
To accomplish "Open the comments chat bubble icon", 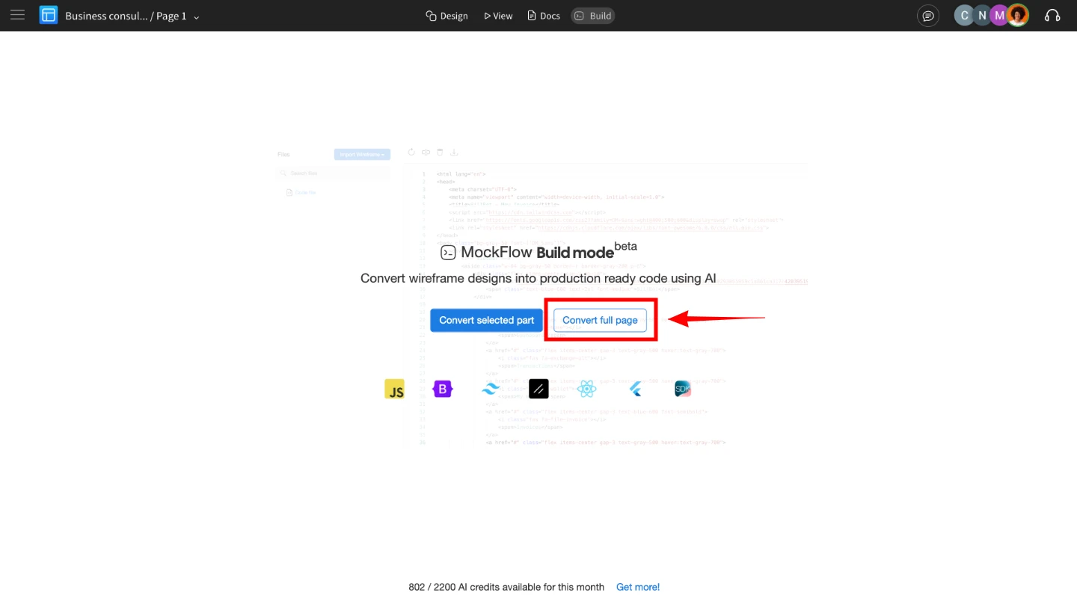I will click(x=928, y=16).
